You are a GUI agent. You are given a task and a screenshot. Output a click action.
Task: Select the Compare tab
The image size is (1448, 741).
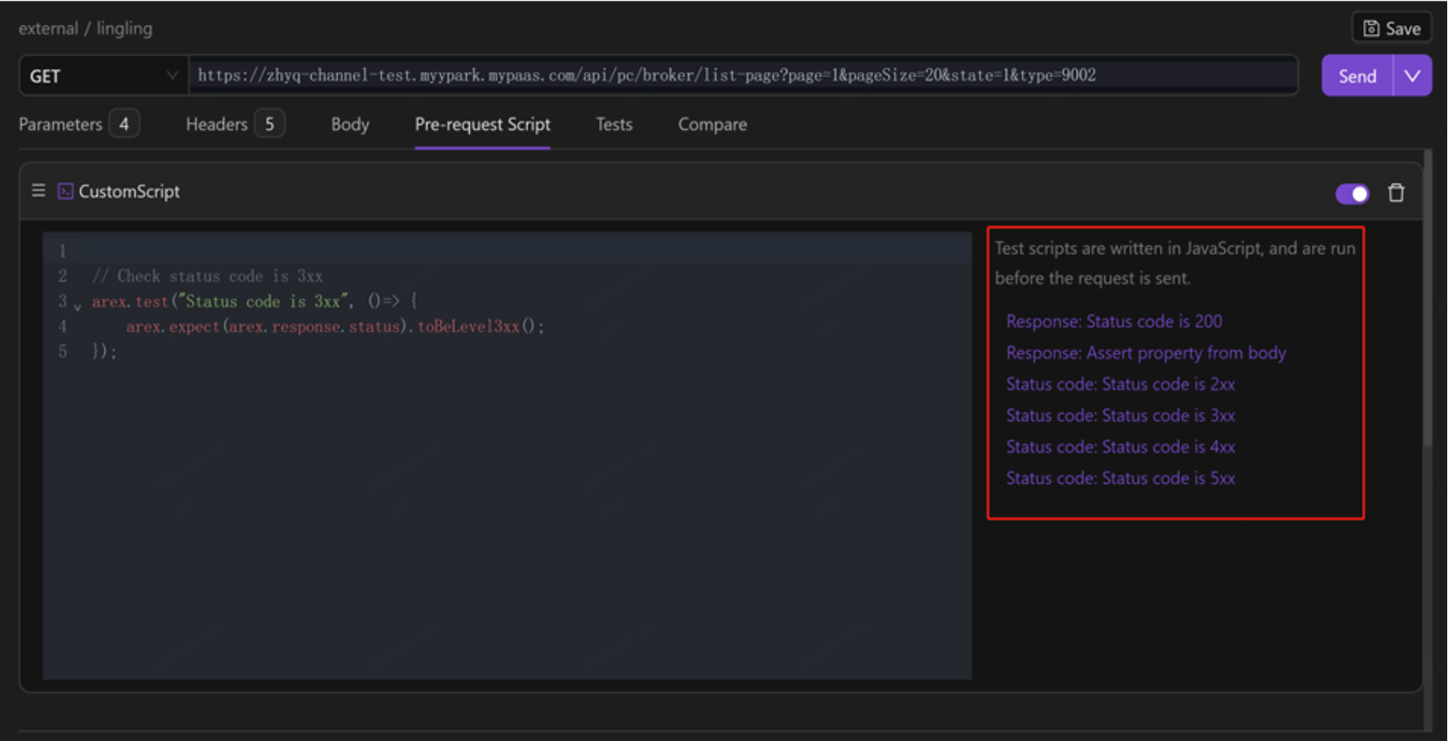click(x=712, y=124)
